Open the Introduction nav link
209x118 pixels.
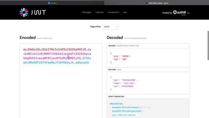tap(113, 12)
